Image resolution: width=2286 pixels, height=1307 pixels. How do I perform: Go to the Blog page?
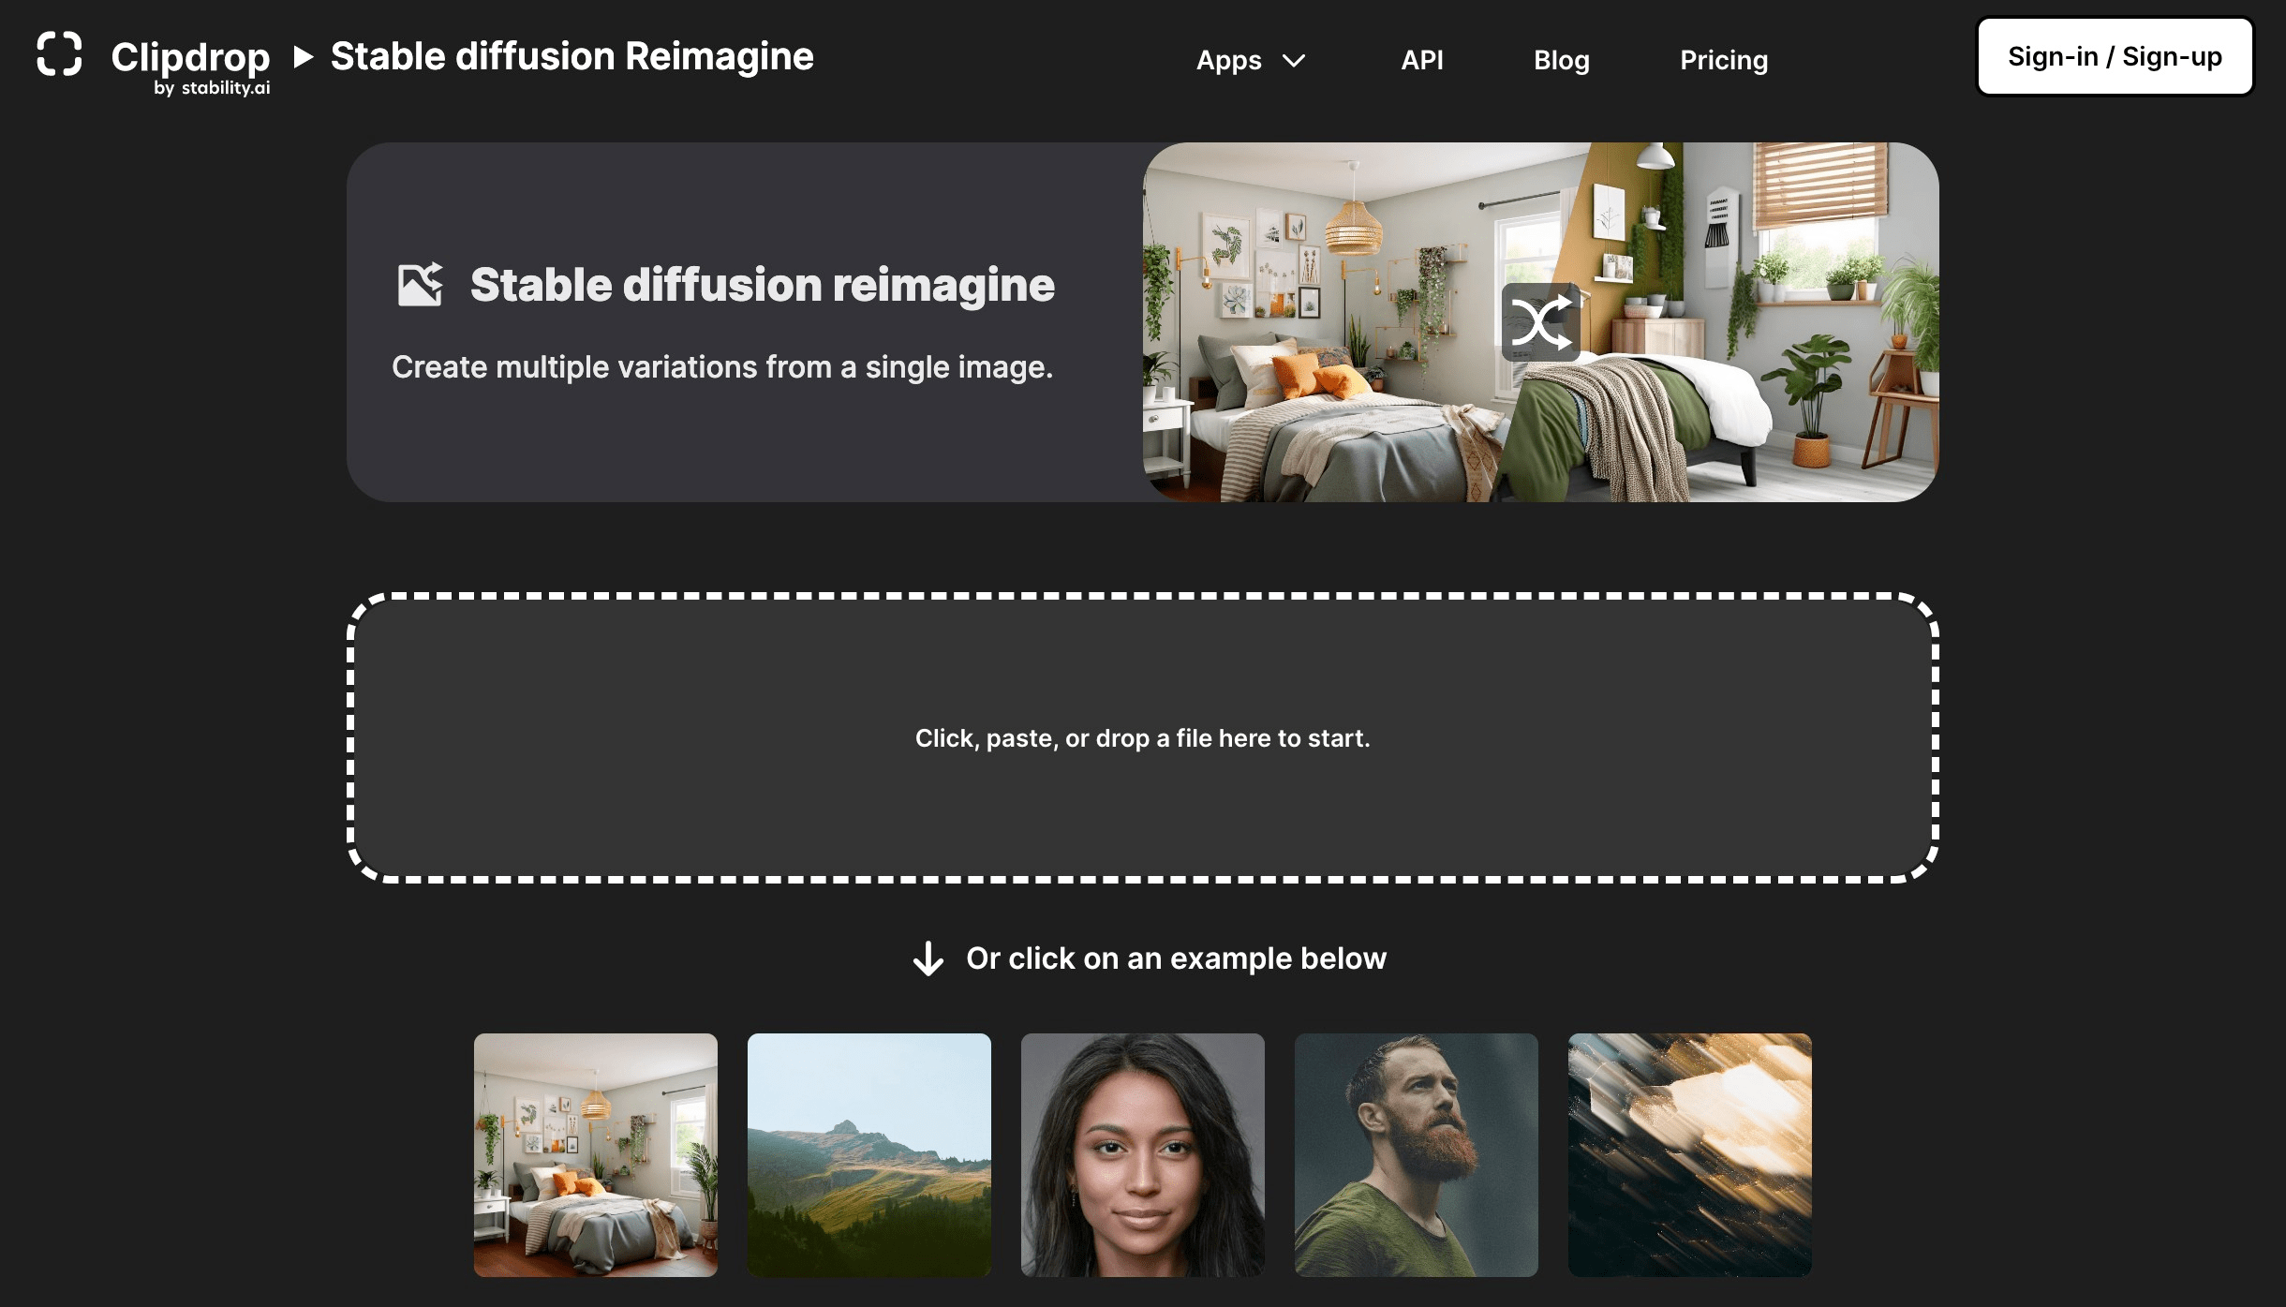[x=1561, y=60]
